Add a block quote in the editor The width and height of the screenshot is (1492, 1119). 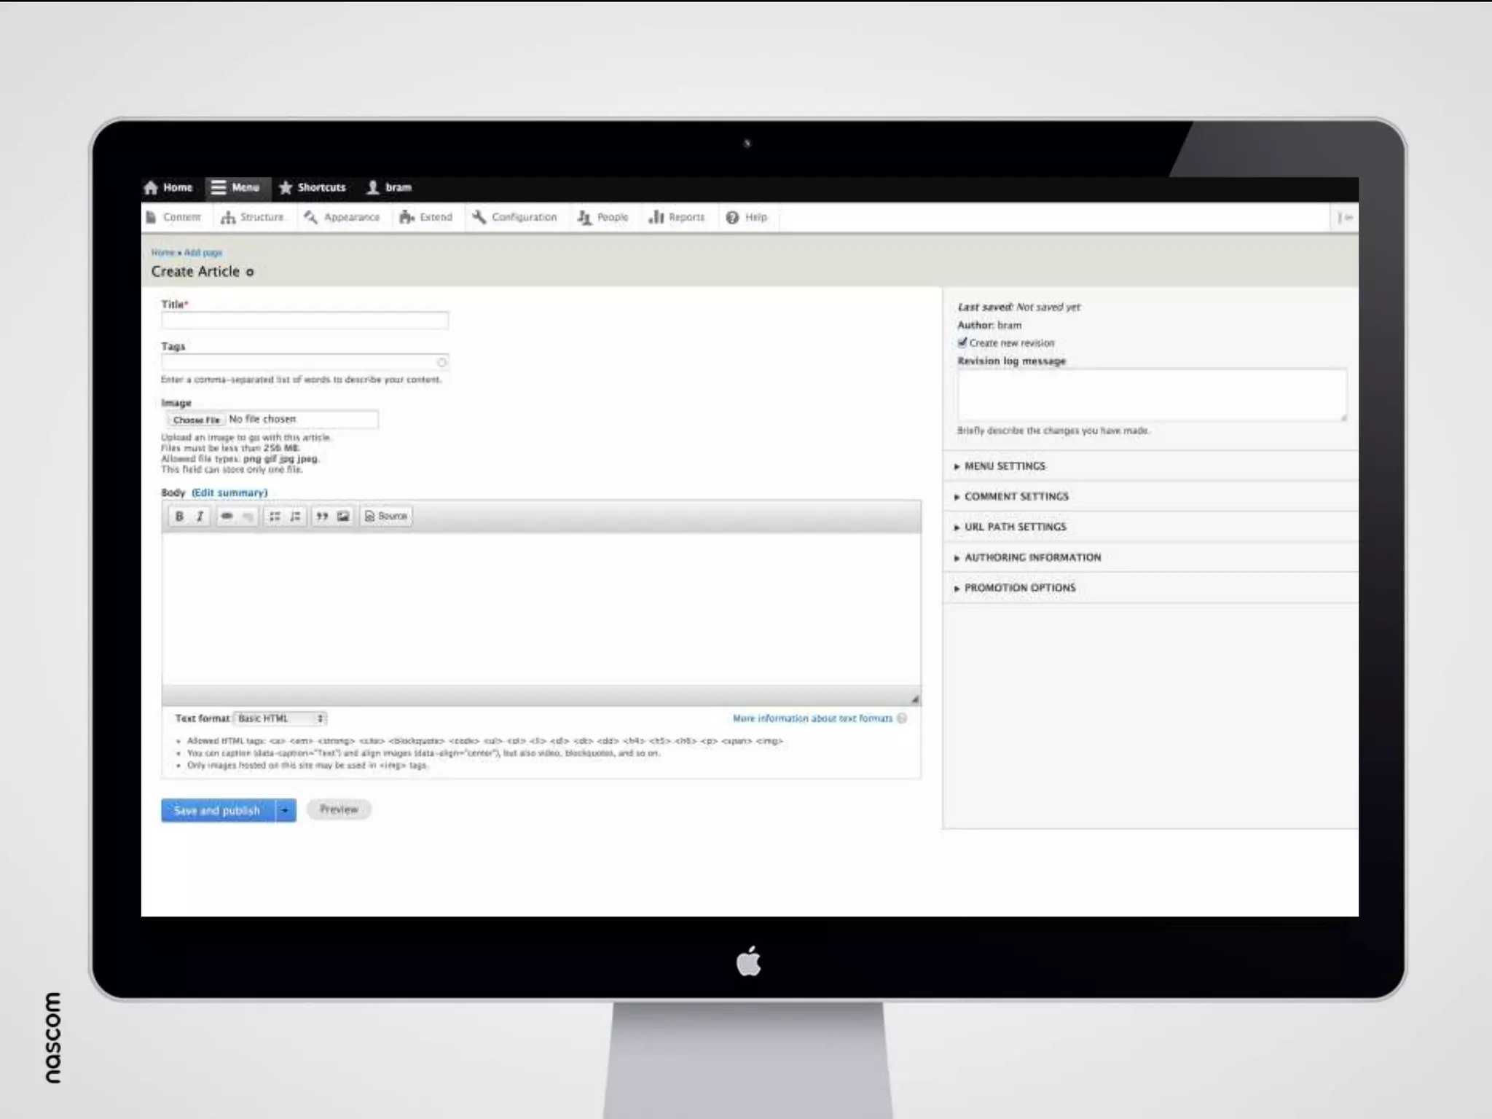(x=322, y=516)
